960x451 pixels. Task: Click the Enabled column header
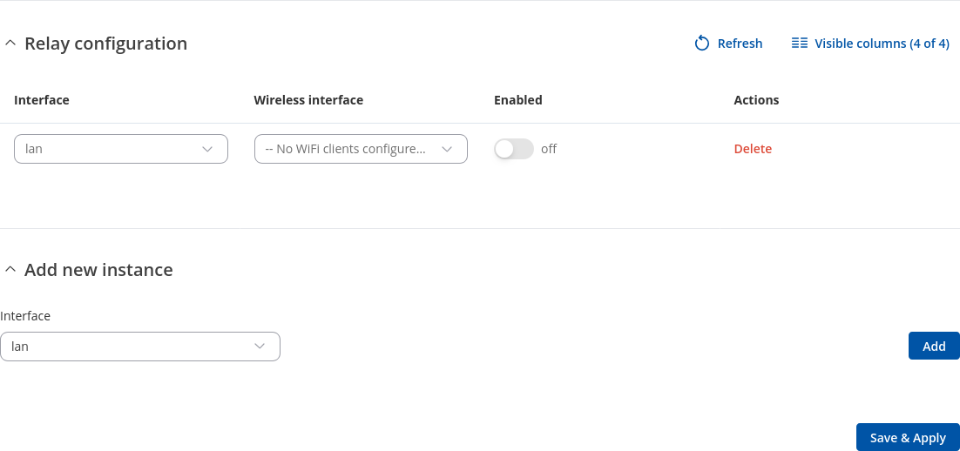click(x=518, y=100)
